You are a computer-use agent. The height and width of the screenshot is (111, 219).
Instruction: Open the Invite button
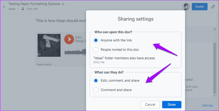199,6
